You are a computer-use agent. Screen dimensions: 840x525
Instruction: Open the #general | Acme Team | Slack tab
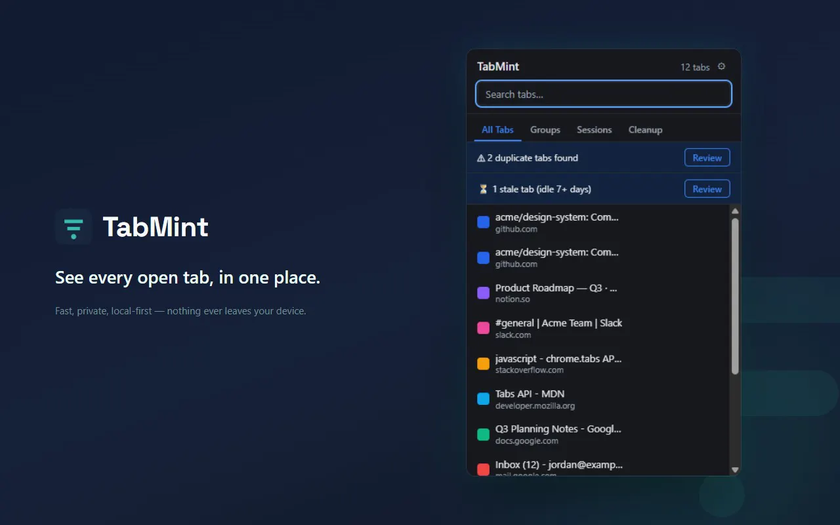point(598,328)
